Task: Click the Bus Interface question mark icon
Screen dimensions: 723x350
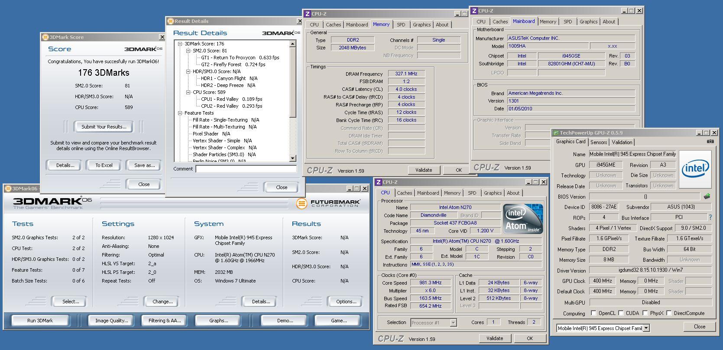Action: (710, 217)
